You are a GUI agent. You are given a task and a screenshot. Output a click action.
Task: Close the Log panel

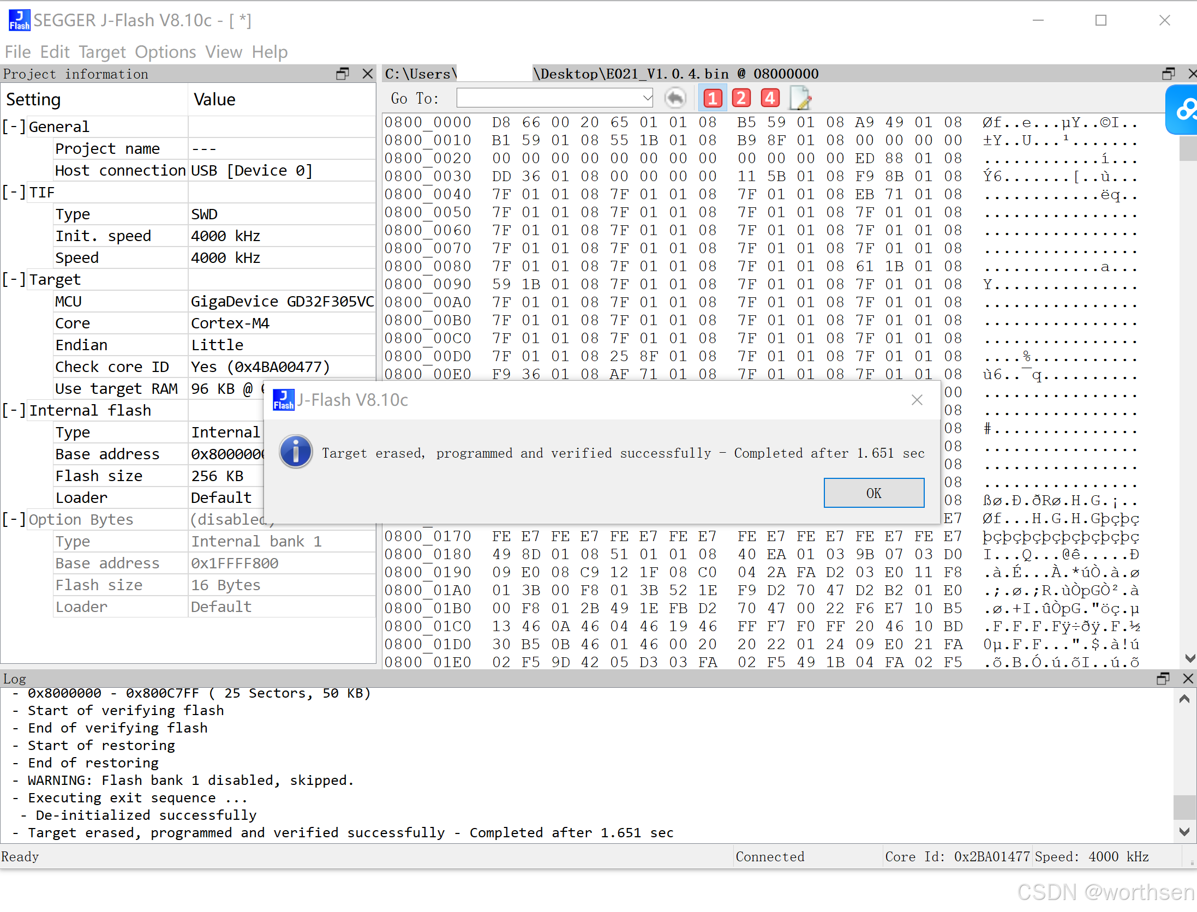coord(1188,679)
